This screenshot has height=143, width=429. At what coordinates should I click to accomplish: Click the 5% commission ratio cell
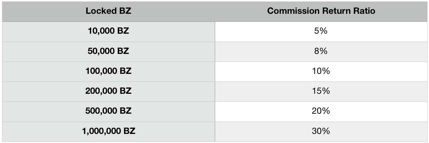pyautogui.click(x=321, y=31)
